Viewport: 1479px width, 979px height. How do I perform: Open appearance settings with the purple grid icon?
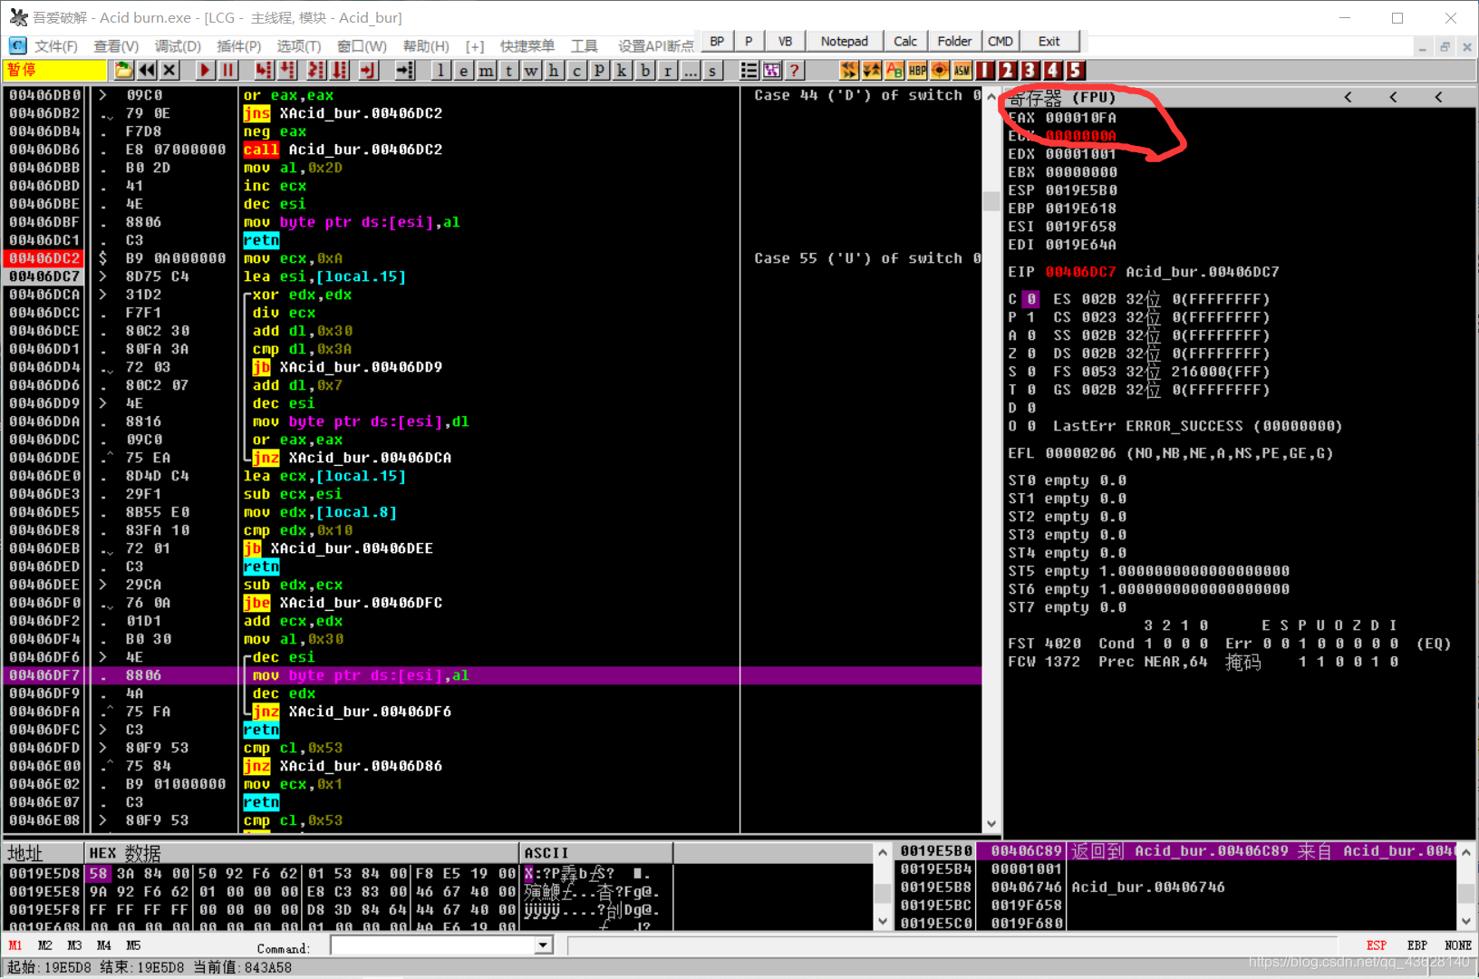[772, 70]
